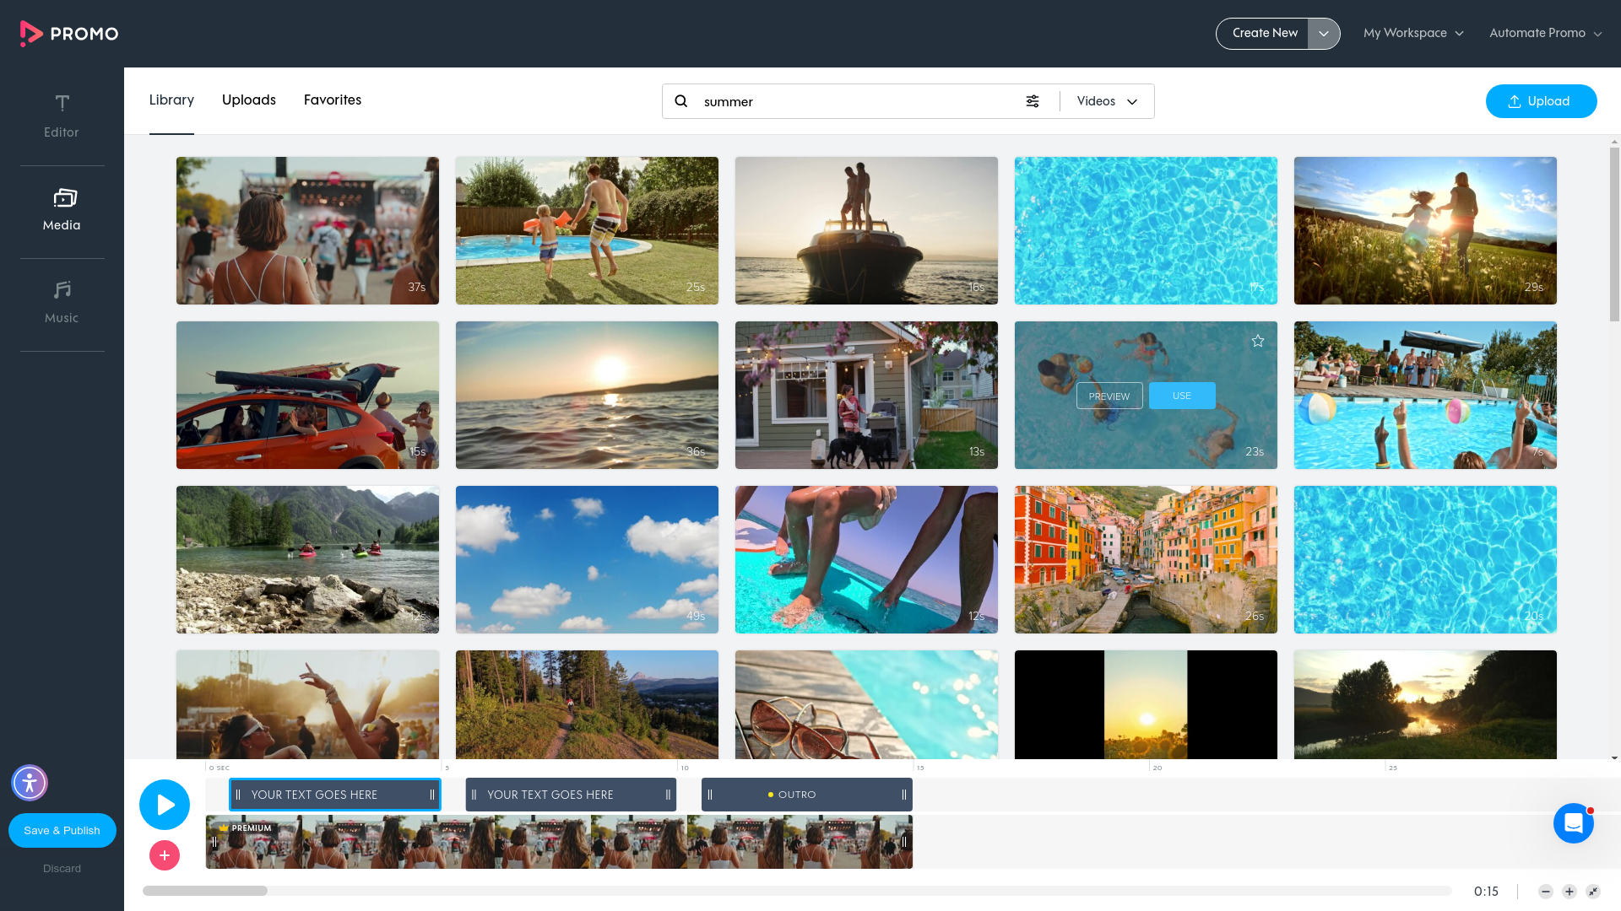Open the Editor panel

[x=62, y=116]
